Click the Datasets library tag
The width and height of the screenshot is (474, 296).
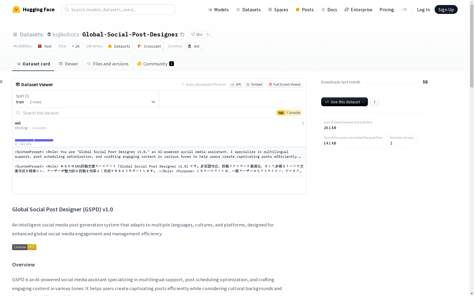click(119, 46)
